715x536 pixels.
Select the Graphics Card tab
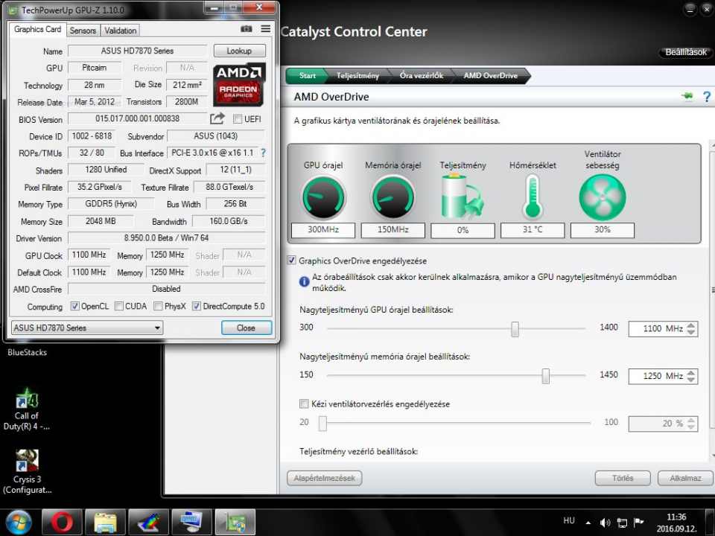point(37,29)
